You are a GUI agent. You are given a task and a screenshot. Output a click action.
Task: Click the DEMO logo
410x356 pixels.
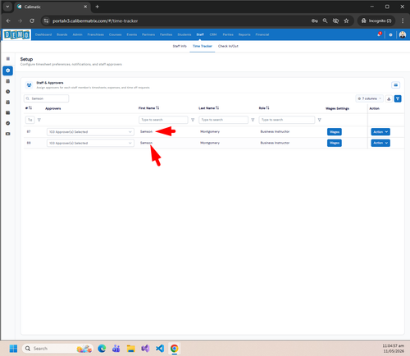[x=16, y=34]
